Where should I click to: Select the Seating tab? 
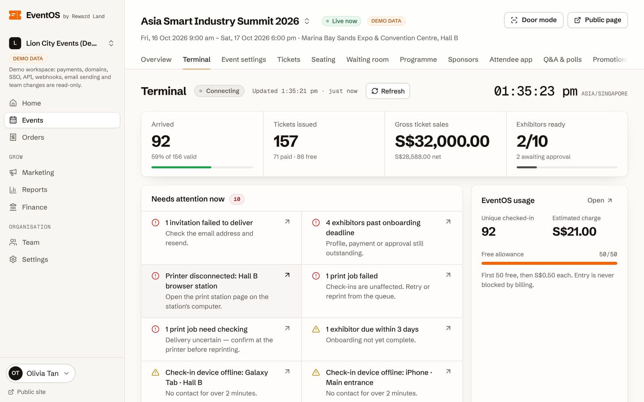(x=323, y=59)
